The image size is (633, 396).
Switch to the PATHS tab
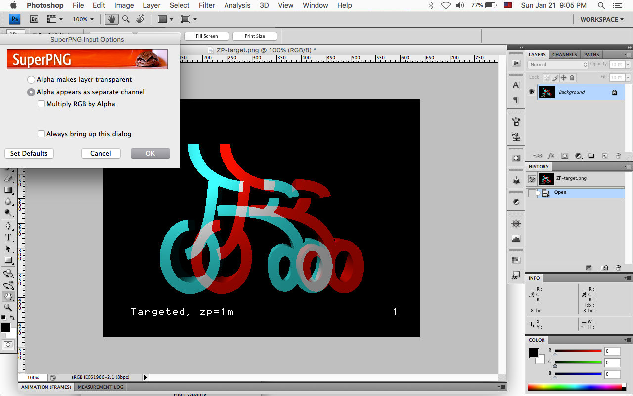pos(591,54)
